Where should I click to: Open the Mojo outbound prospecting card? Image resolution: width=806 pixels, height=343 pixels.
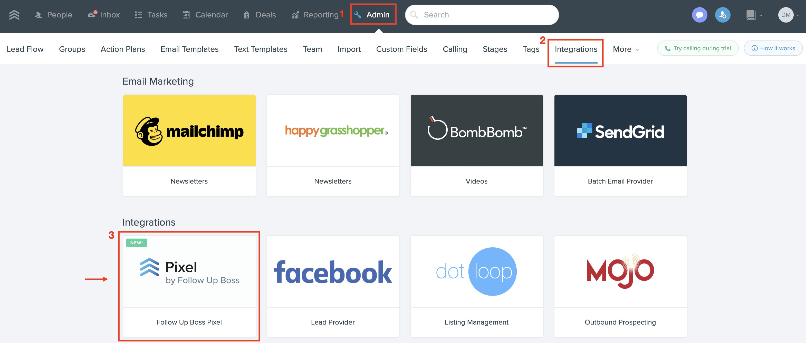tap(620, 286)
